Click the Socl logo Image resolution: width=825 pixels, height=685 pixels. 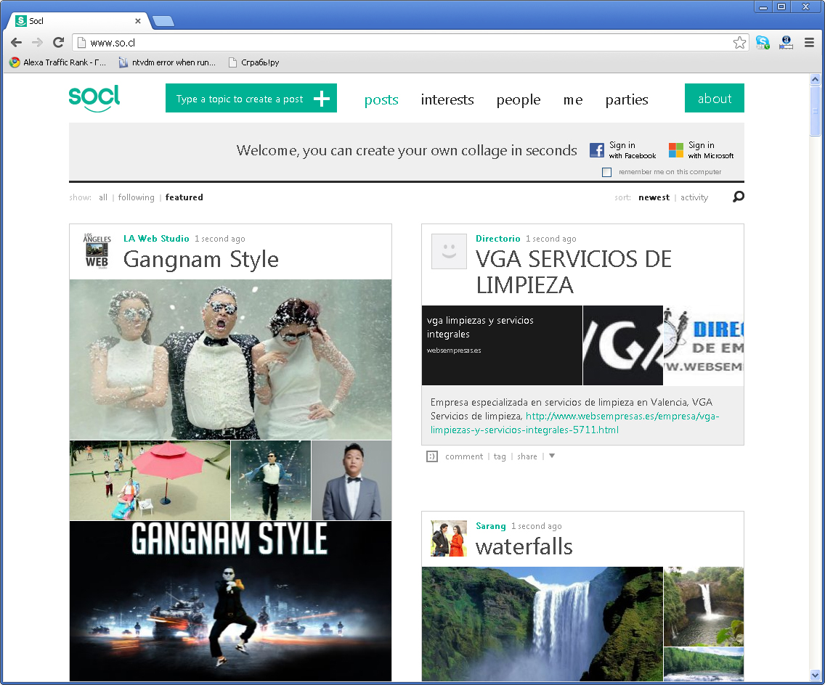pos(94,98)
